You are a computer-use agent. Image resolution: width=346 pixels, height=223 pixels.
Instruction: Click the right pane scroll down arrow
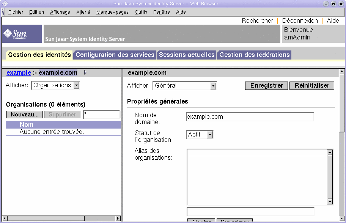341,218
